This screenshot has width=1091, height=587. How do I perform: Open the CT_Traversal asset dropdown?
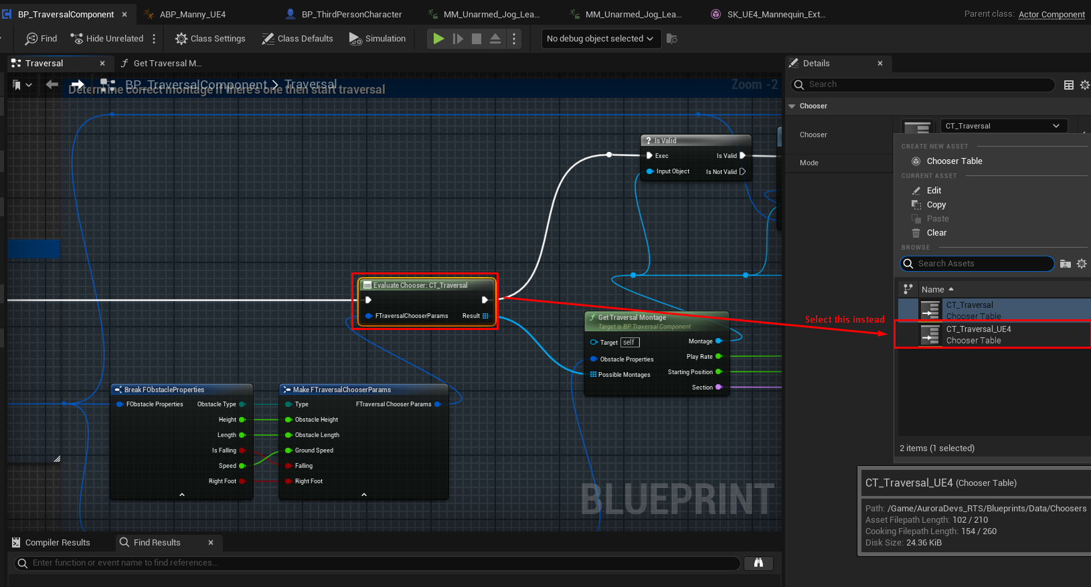(1003, 126)
